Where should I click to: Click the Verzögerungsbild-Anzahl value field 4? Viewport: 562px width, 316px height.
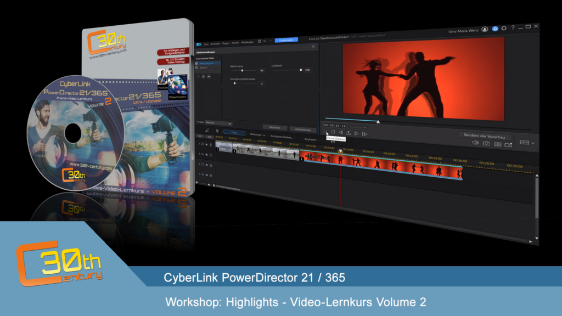pyautogui.click(x=262, y=83)
